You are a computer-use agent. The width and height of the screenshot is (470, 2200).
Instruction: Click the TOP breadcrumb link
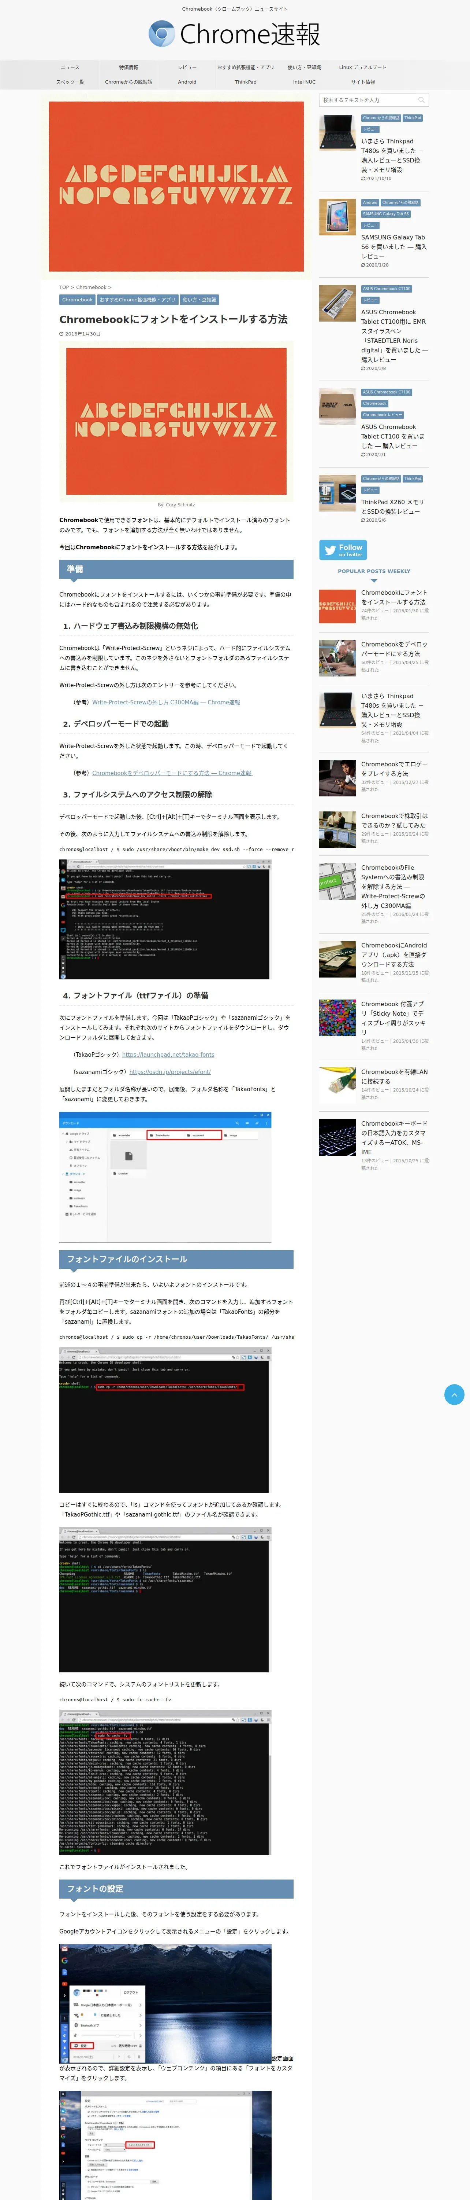coord(64,287)
